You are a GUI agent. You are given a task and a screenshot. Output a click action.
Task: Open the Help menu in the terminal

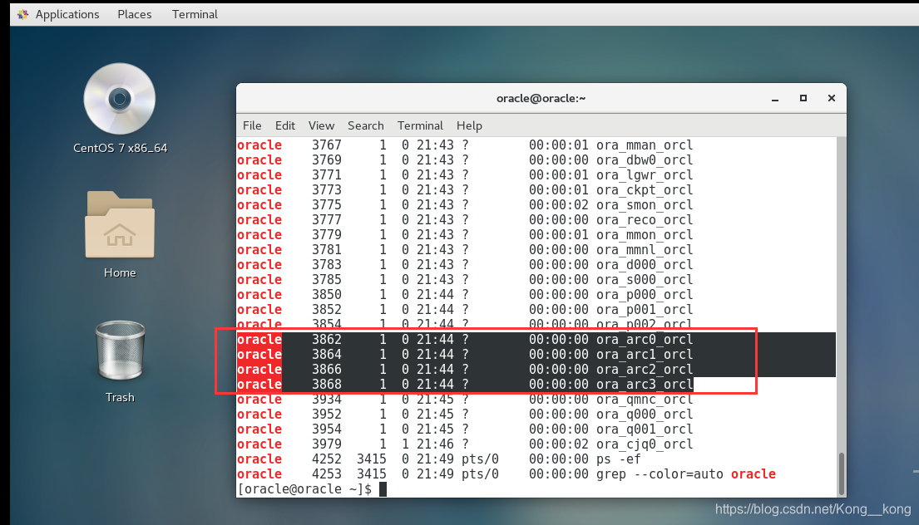pos(469,125)
